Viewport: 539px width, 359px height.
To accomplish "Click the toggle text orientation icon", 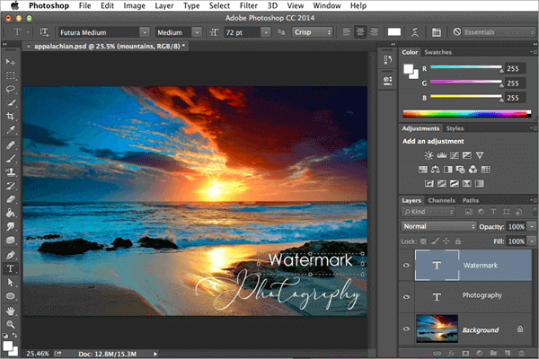I will [x=44, y=32].
